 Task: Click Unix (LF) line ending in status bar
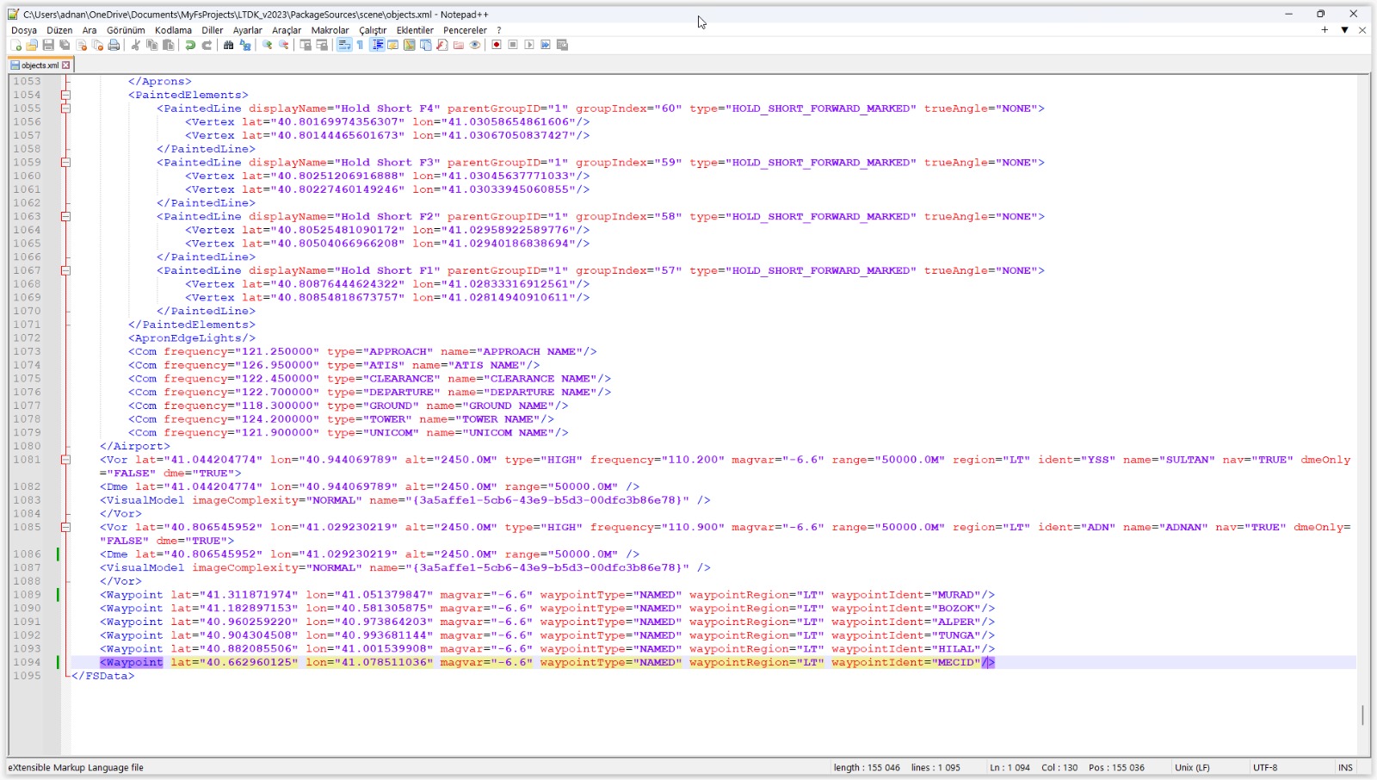tap(1192, 767)
